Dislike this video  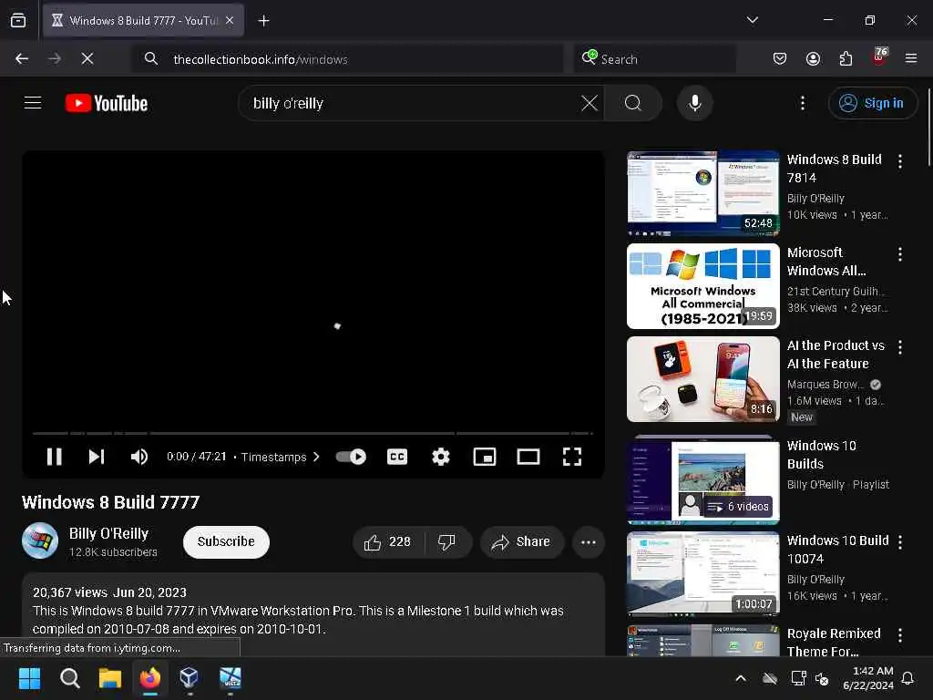[x=446, y=541]
